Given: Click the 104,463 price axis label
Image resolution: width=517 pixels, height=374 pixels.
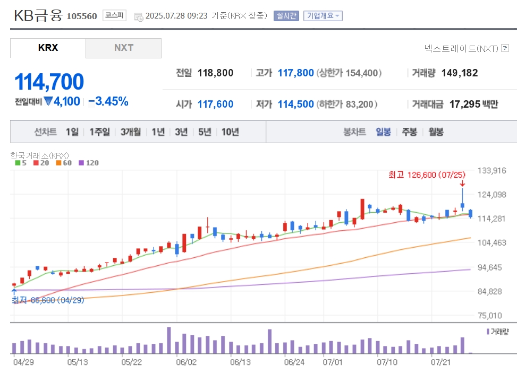Looking at the screenshot, I should tap(491, 242).
